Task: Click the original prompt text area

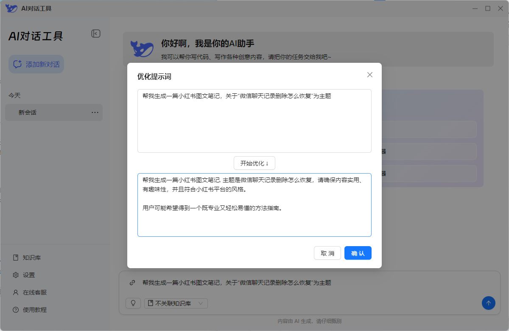Action: click(255, 121)
